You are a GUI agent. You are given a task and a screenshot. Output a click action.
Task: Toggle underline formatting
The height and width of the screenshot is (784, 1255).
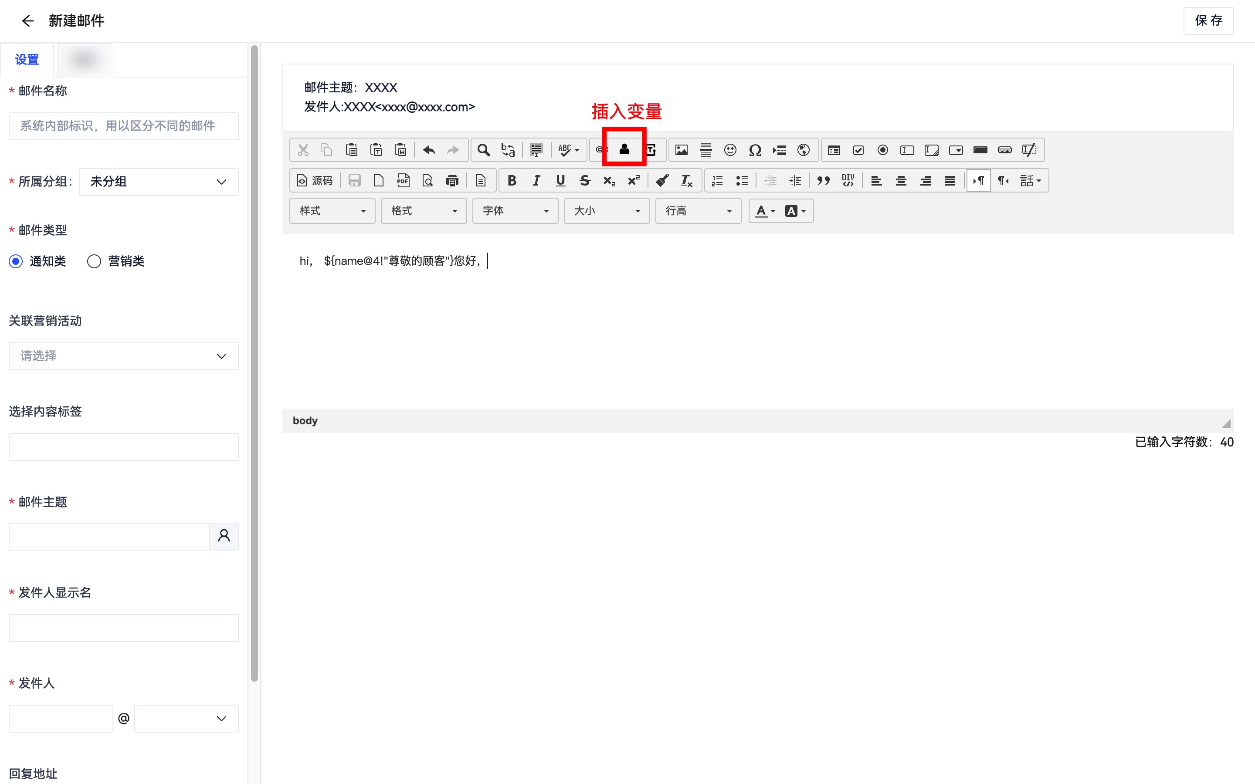[560, 180]
